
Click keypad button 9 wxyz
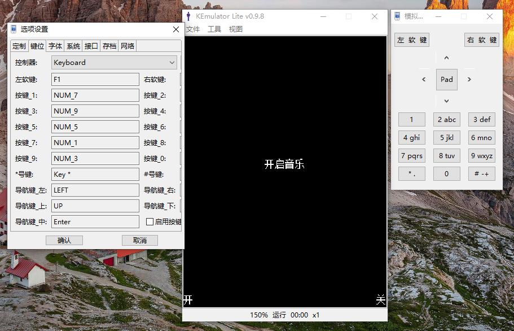481,155
